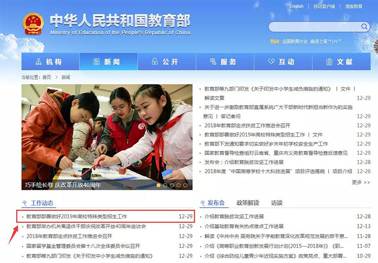Open 教育部举办机关离退休干部庆祝改革开放40周年座谈会
This screenshot has height=263, width=378.
pyautogui.click(x=86, y=226)
